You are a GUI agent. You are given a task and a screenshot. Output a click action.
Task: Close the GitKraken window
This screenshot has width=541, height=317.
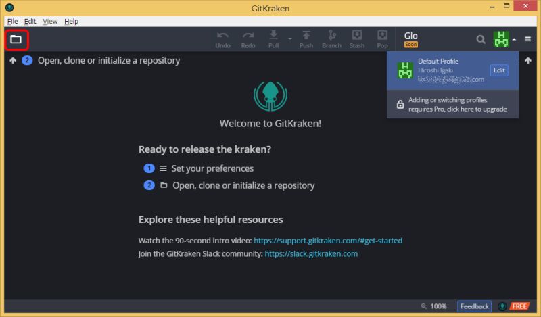(x=525, y=6)
